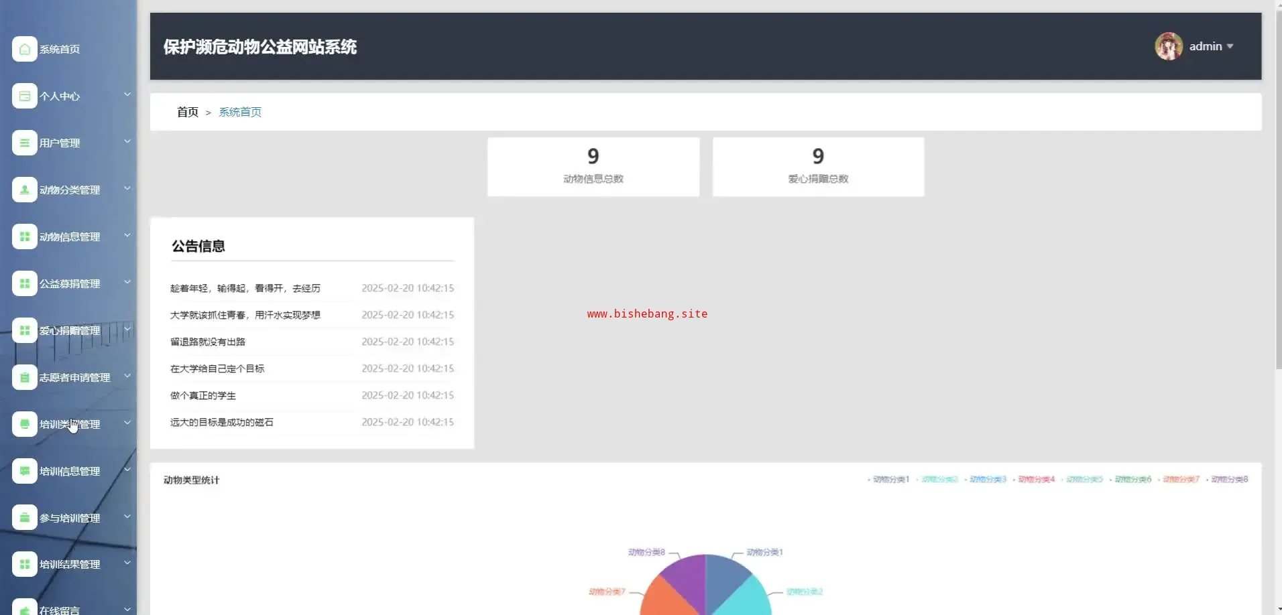Select the 参与培训管理 menu label
Viewport: 1282px width, 615px height.
[x=70, y=518]
